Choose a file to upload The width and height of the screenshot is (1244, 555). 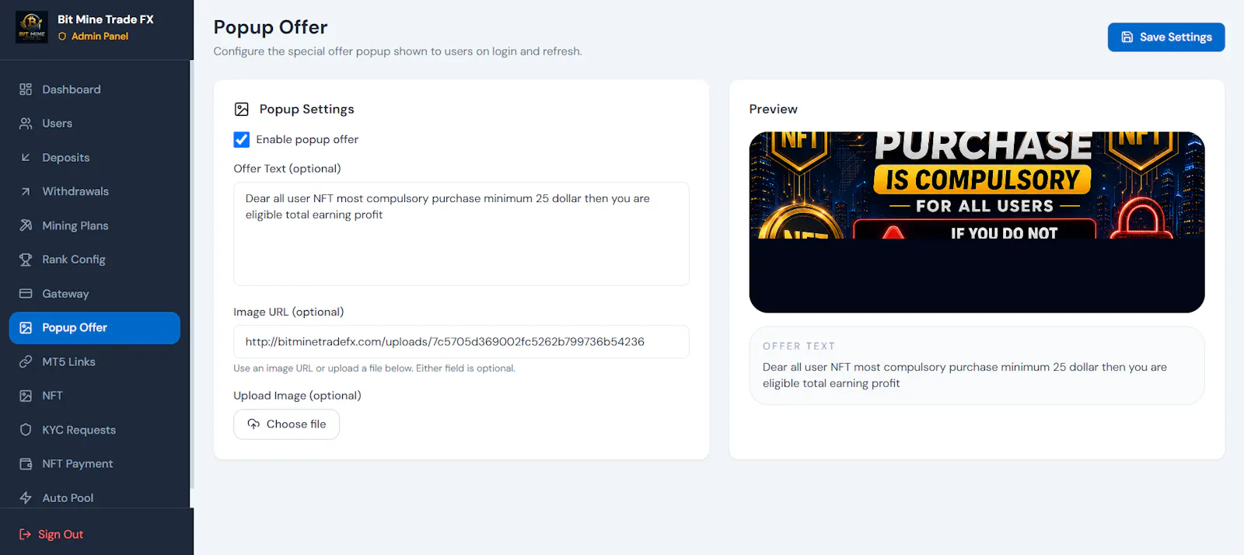pyautogui.click(x=286, y=424)
